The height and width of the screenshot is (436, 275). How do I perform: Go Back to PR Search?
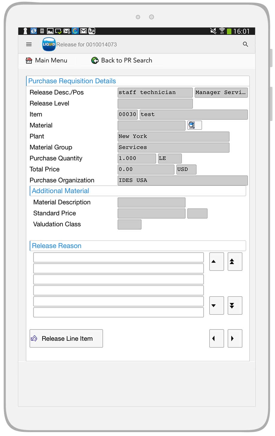tap(122, 61)
